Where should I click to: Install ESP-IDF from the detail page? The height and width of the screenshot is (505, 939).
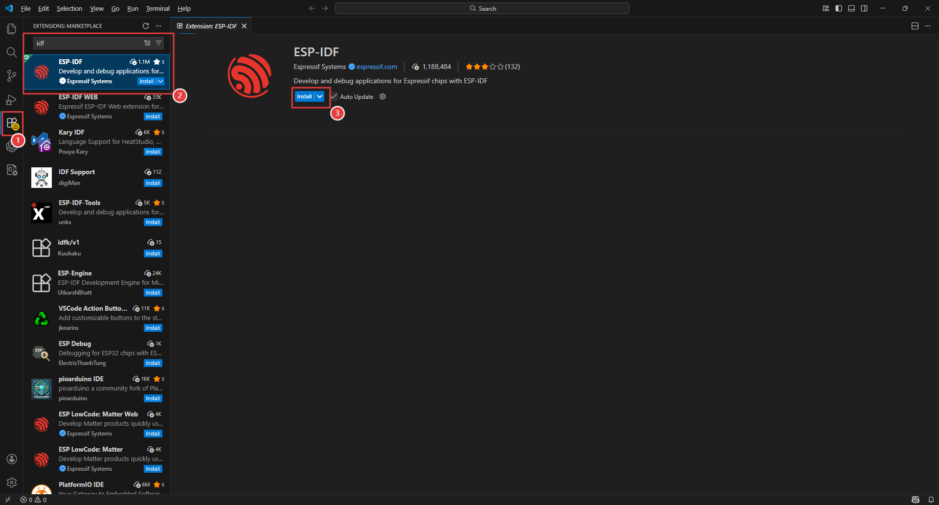coord(304,96)
